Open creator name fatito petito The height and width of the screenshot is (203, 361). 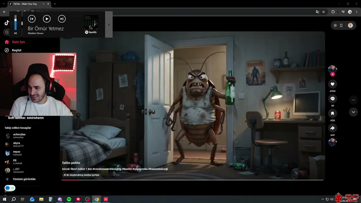(71, 163)
